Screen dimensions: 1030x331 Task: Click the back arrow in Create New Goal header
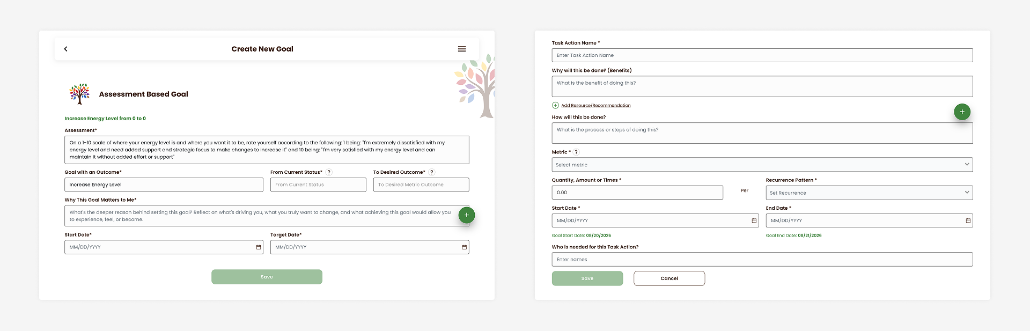click(66, 49)
